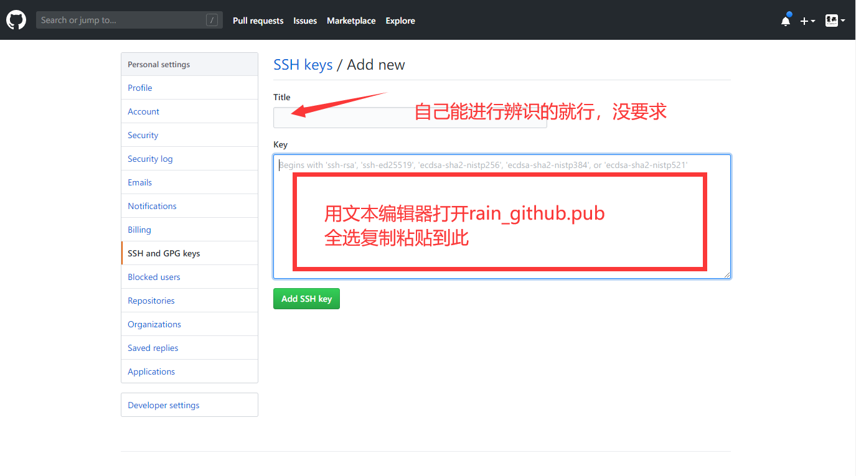The height and width of the screenshot is (476, 856).
Task: Open Account settings
Action: tap(143, 111)
